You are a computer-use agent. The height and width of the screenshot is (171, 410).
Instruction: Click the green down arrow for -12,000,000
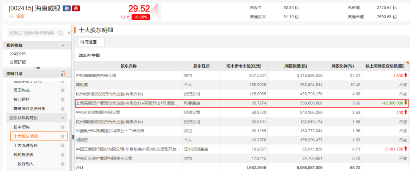tap(405, 103)
